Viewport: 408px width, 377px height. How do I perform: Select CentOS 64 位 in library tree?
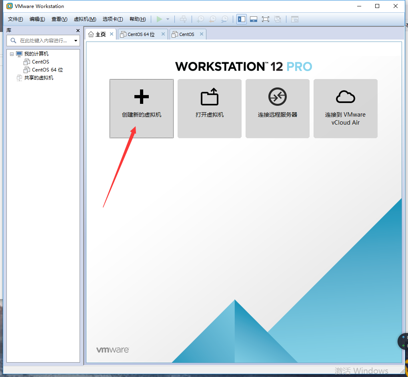pos(47,69)
